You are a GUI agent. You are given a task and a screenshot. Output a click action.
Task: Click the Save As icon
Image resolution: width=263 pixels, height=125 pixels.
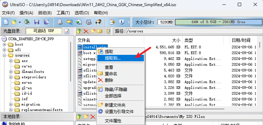click(x=46, y=22)
